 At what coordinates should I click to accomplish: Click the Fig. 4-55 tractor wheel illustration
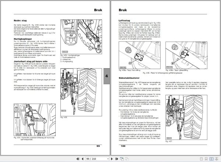tap(81, 92)
